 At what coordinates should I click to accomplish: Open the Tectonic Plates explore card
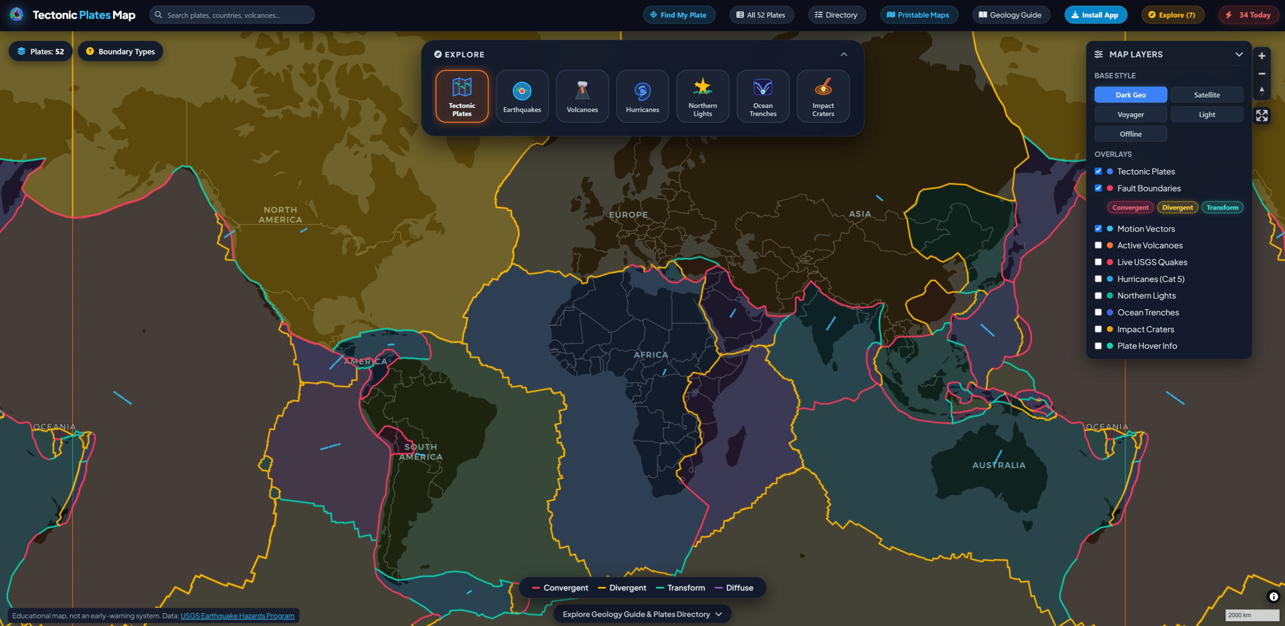coord(462,96)
